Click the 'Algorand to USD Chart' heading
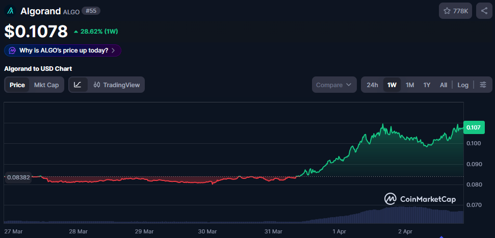 pos(38,68)
